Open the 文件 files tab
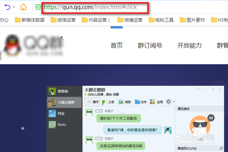228x152 pixels. click(141, 102)
